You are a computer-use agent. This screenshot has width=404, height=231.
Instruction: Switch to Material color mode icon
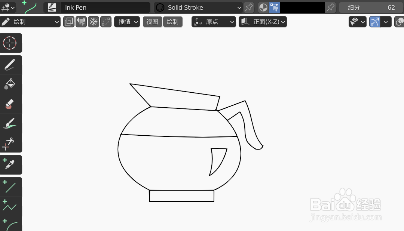click(263, 7)
